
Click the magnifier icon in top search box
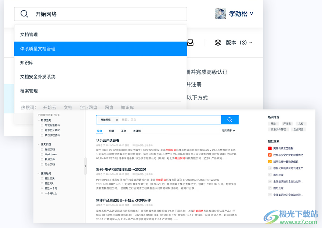24,14
